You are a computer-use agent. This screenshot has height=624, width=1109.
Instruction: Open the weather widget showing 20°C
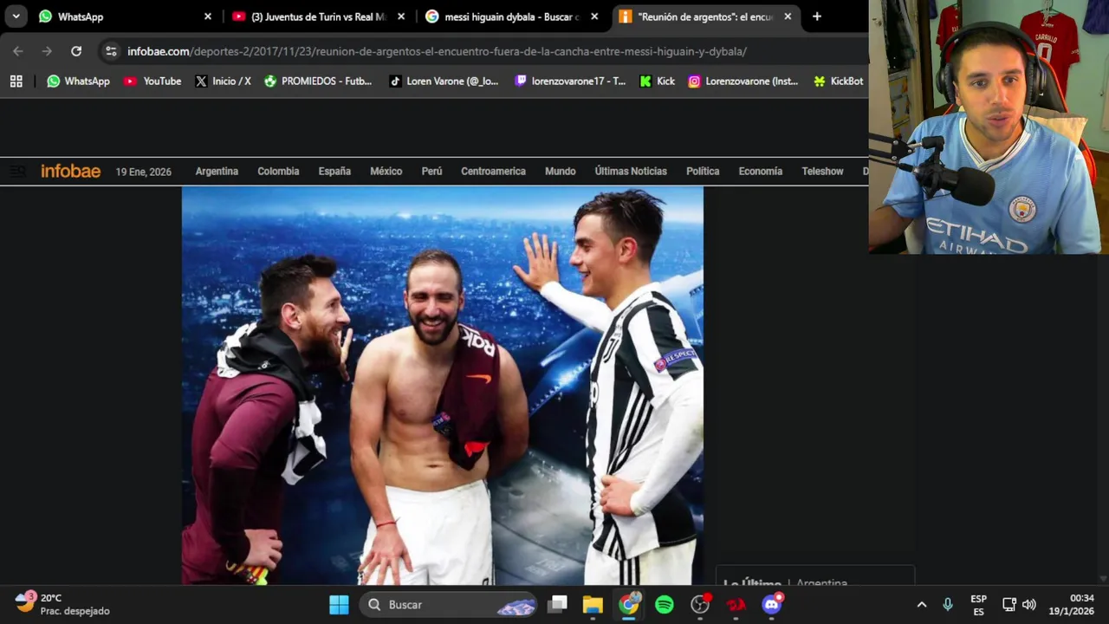(x=62, y=604)
